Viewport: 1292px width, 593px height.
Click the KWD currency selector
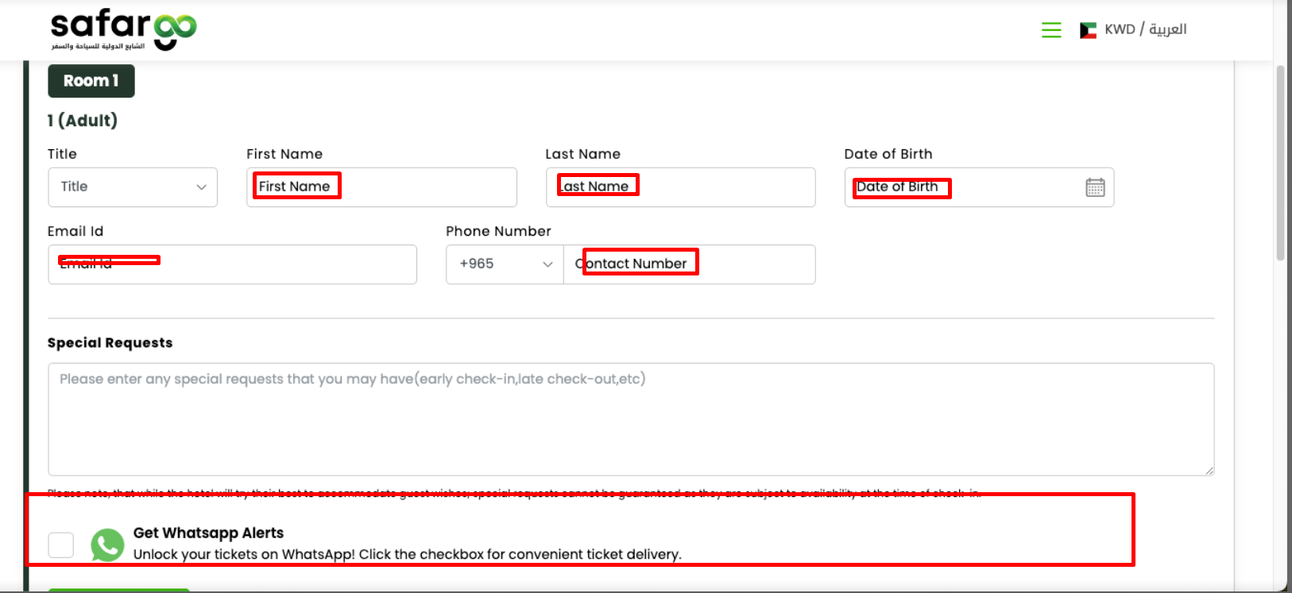1120,29
